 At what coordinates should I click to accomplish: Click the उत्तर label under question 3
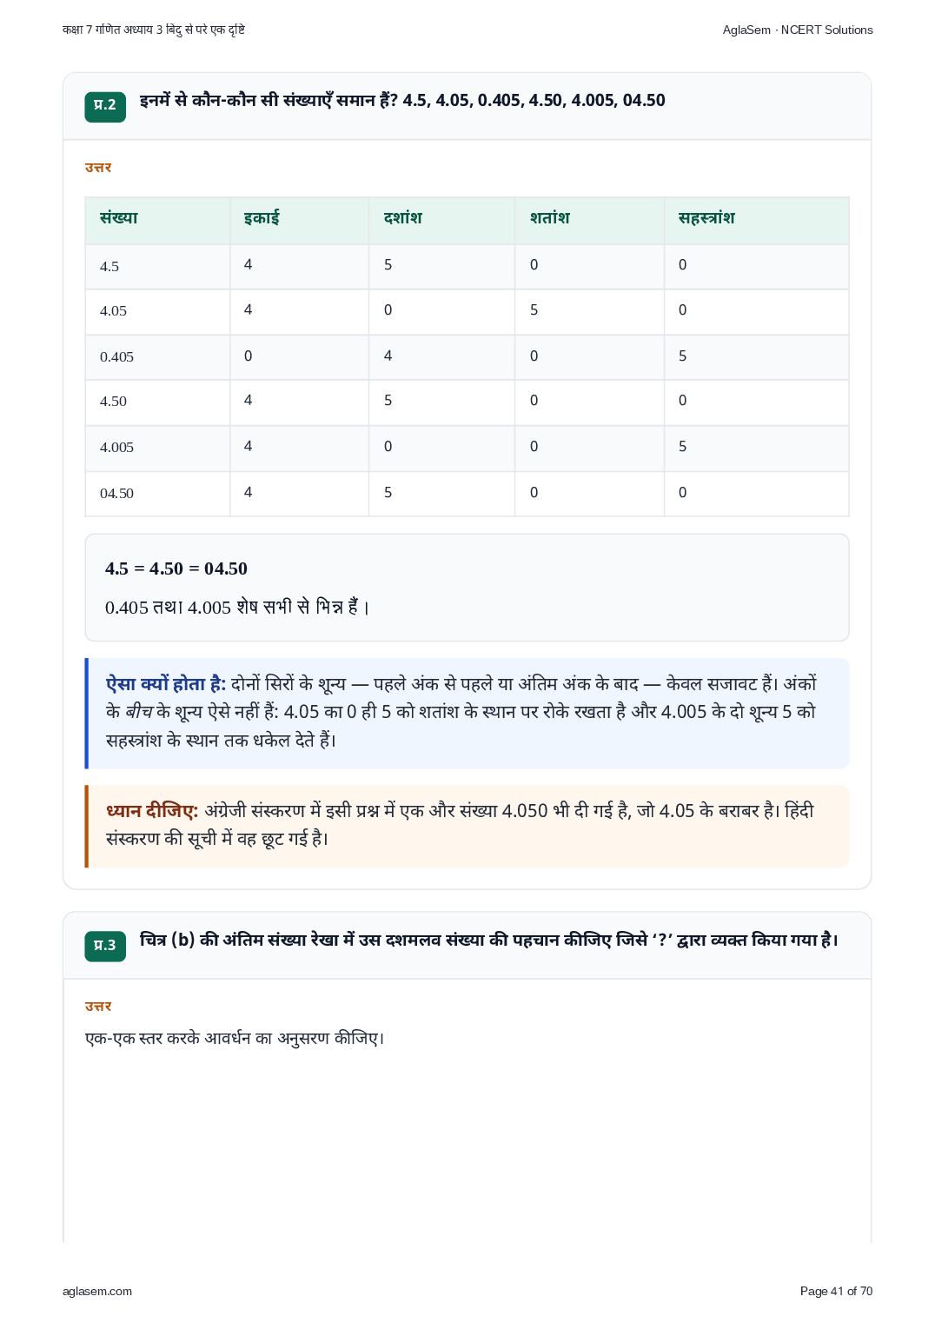pos(98,1007)
